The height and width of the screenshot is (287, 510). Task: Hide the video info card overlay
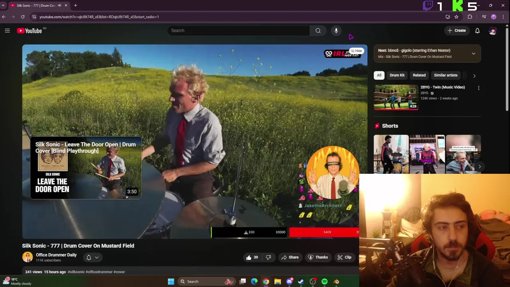click(356, 51)
